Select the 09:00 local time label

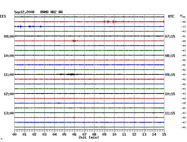click(x=9, y=36)
